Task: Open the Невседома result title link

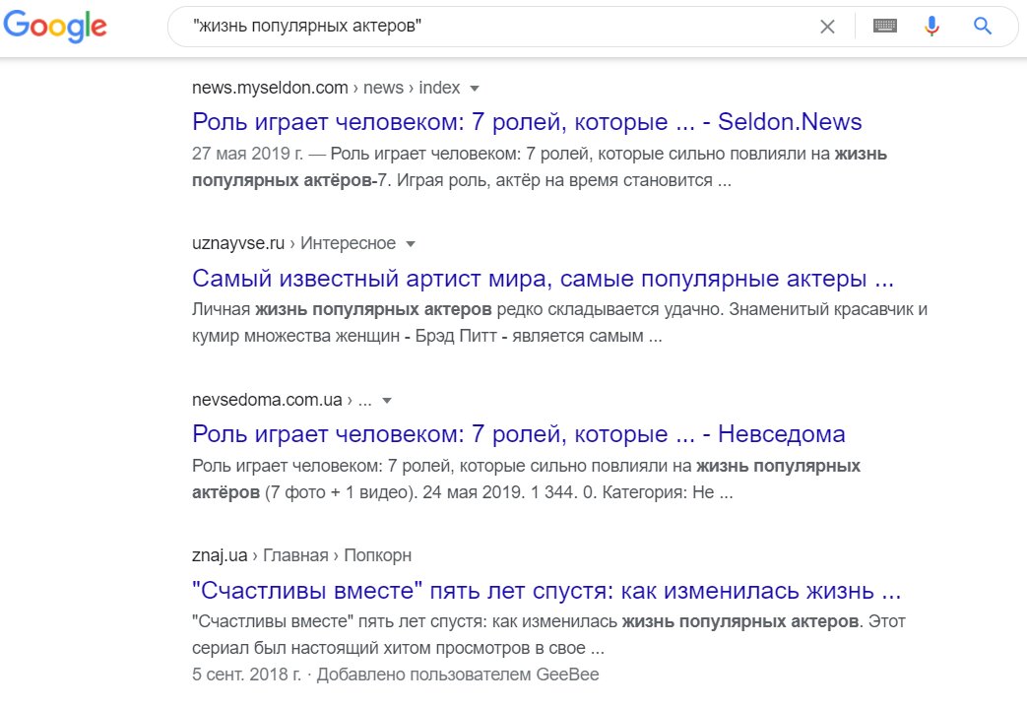Action: coord(519,434)
